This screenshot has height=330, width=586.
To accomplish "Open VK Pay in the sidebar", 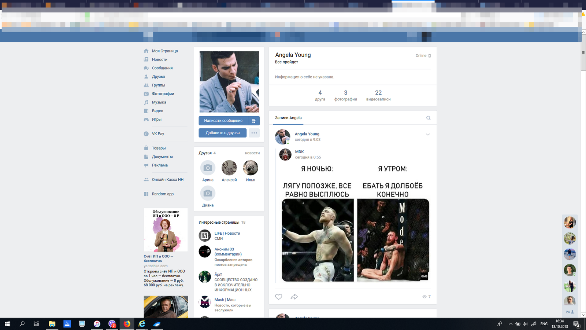I will (158, 134).
